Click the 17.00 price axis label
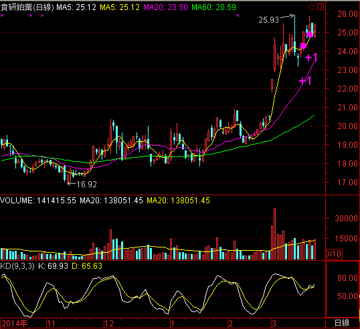The width and height of the screenshot is (360, 329). coord(347,183)
